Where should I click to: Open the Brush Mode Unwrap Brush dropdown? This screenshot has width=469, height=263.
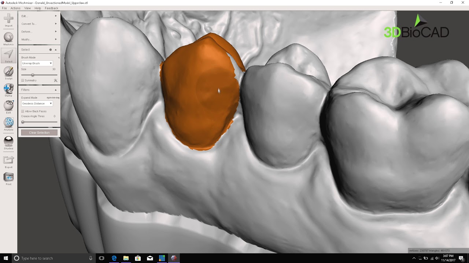[37, 63]
